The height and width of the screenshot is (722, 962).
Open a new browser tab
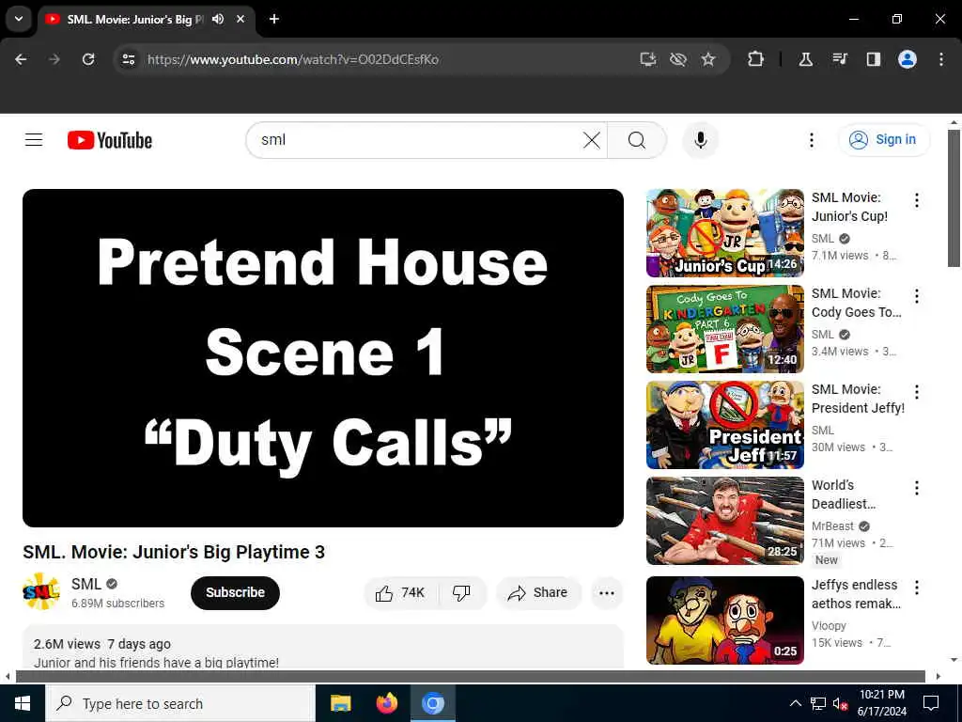point(274,19)
